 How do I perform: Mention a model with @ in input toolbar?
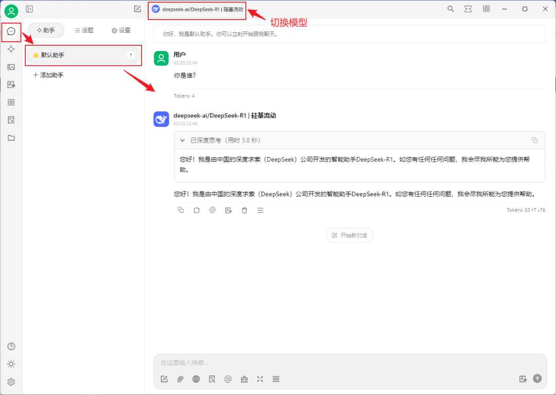click(x=228, y=379)
